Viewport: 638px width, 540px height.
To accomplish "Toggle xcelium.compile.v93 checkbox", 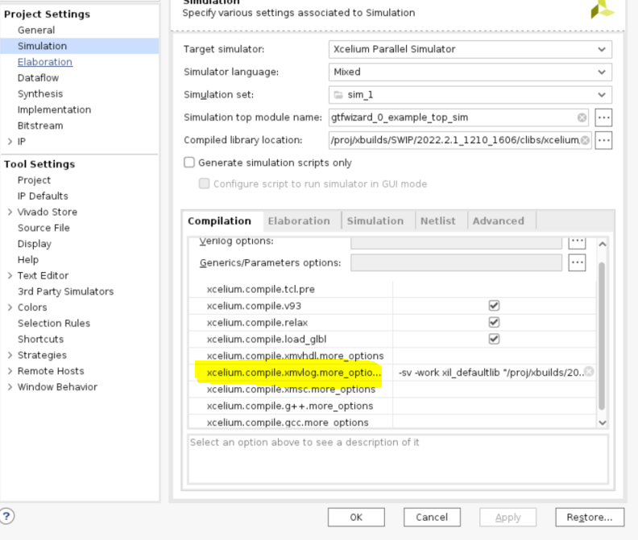I will (494, 306).
